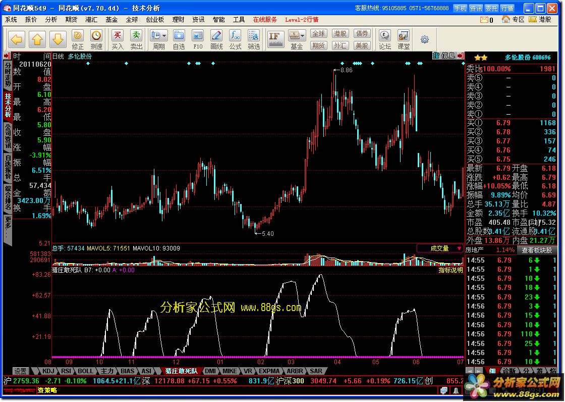Select the EXPMA indicator tab

click(x=269, y=371)
